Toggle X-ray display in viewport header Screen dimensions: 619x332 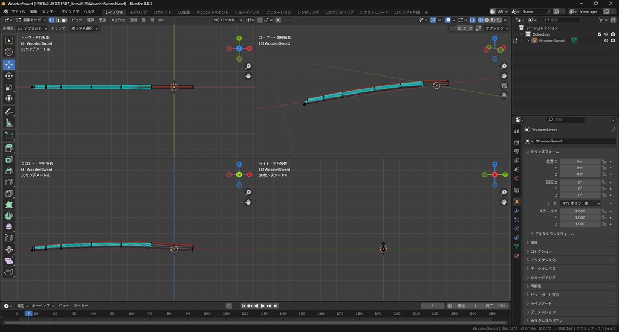click(x=473, y=20)
